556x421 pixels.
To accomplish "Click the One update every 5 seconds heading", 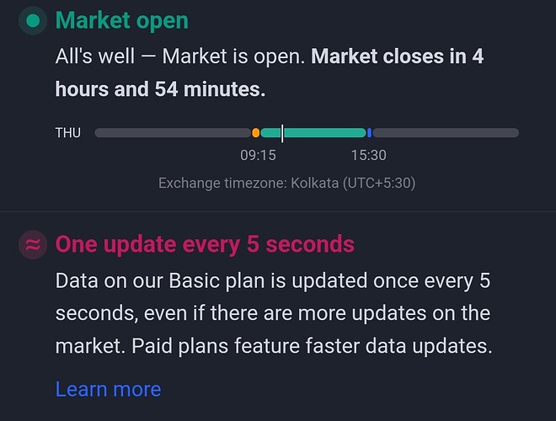I will [x=205, y=244].
